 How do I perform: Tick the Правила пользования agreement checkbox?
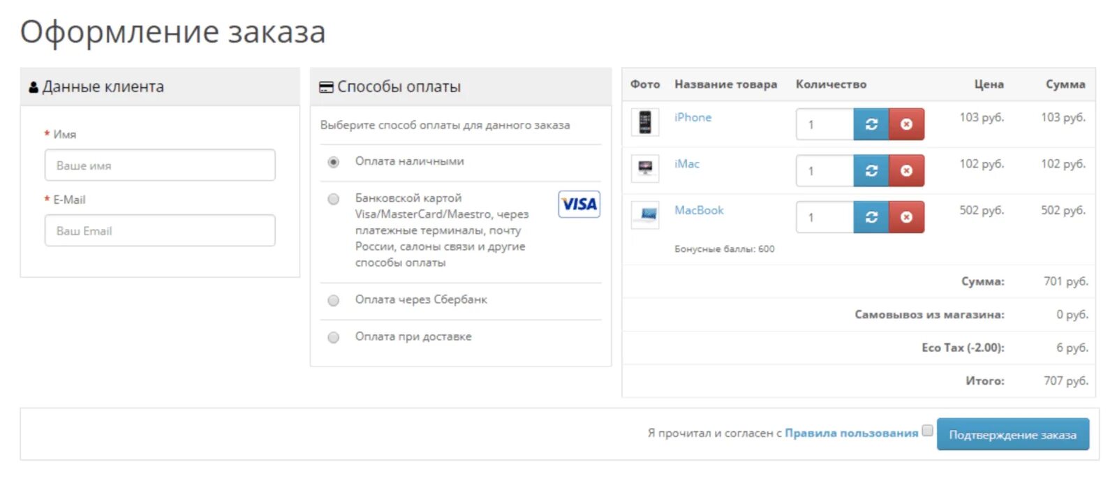[927, 430]
